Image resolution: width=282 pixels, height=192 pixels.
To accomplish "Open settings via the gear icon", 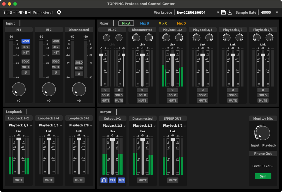I will [59, 12].
